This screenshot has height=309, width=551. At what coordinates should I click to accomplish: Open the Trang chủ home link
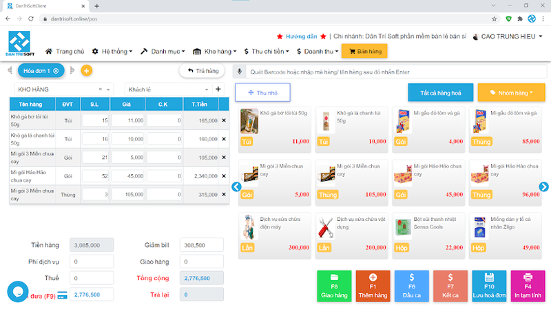pos(65,52)
